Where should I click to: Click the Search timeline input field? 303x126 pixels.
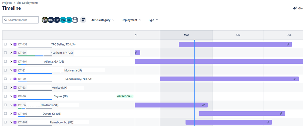point(21,20)
